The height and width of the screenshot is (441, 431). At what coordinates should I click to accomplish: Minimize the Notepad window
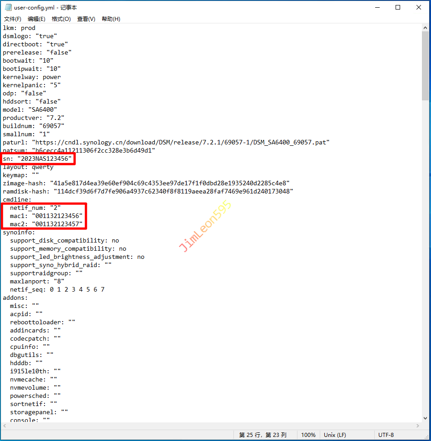377,7
